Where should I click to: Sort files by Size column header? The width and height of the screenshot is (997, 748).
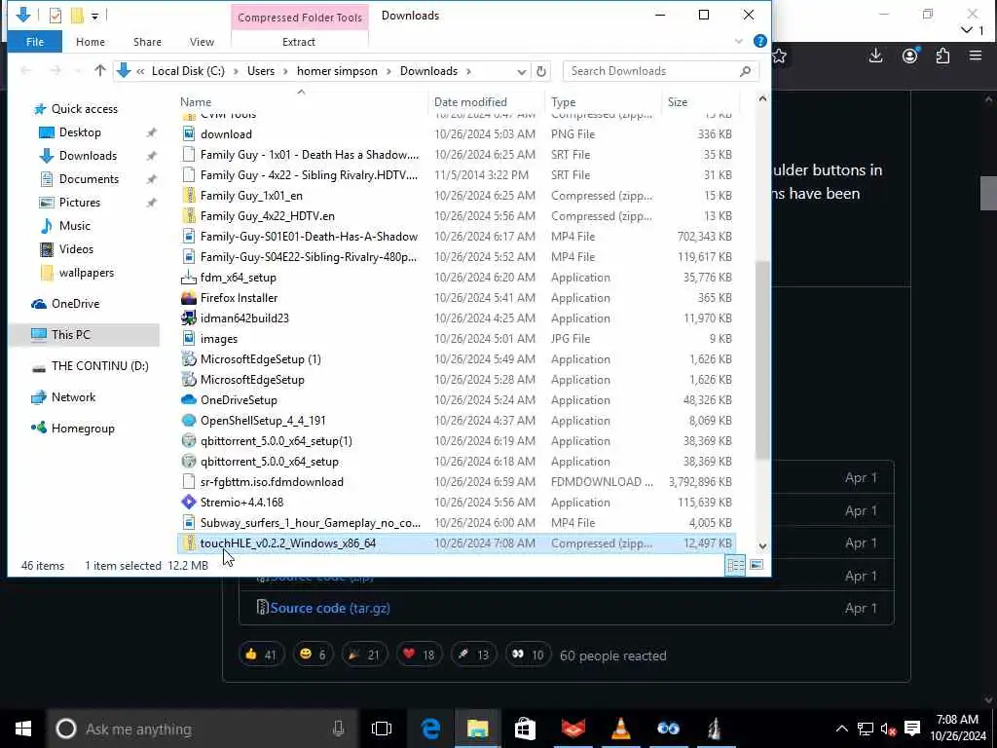click(x=678, y=101)
